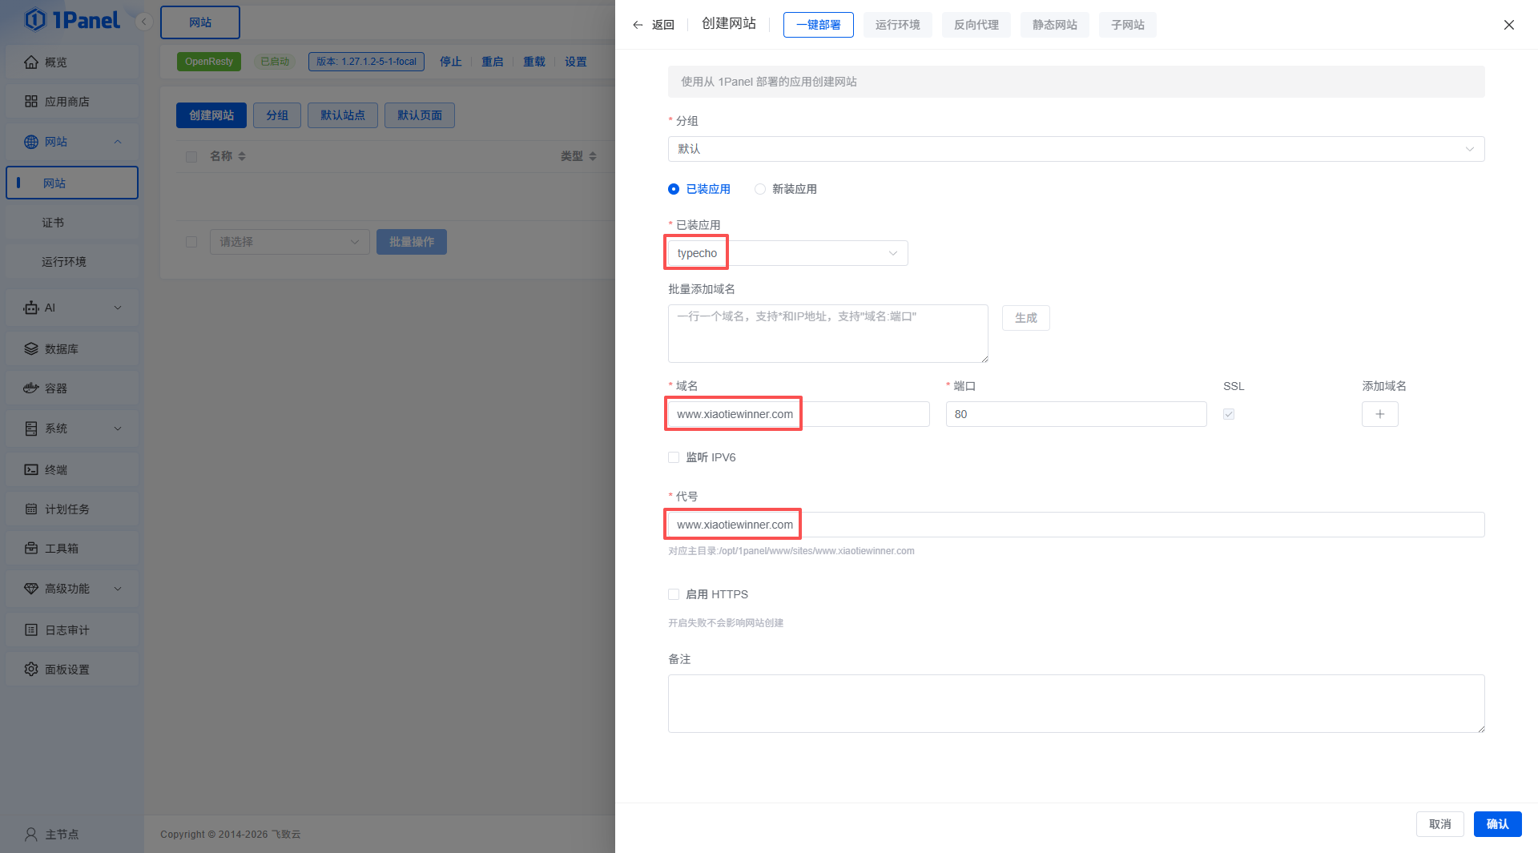Switch to the 子网站 tab
This screenshot has height=853, width=1538.
click(x=1127, y=25)
